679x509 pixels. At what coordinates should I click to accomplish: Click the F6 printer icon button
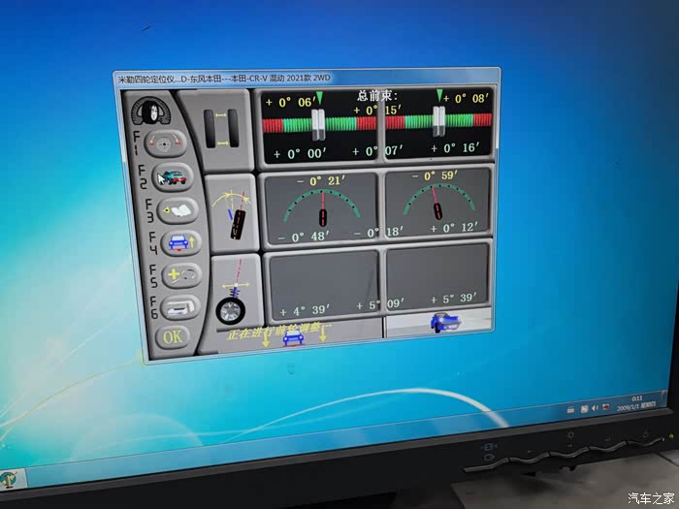[181, 307]
